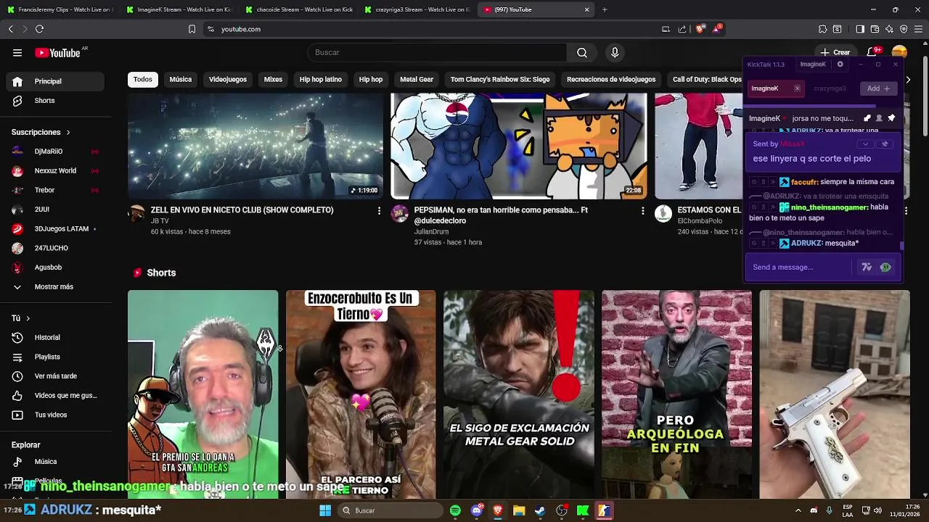Open 'Enzocerobulto Es Un Tierno' short

pos(361,394)
